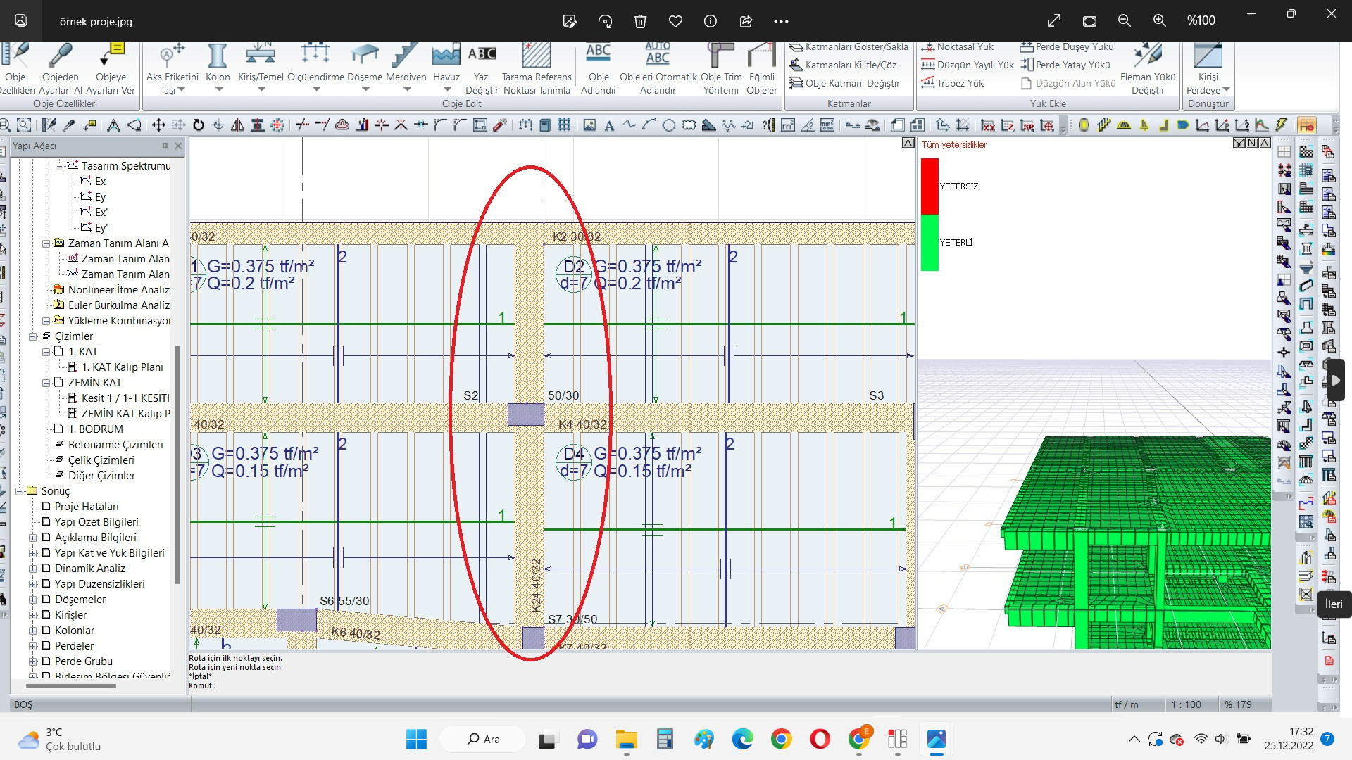
Task: Click Noktasal Yük load button
Action: point(958,47)
